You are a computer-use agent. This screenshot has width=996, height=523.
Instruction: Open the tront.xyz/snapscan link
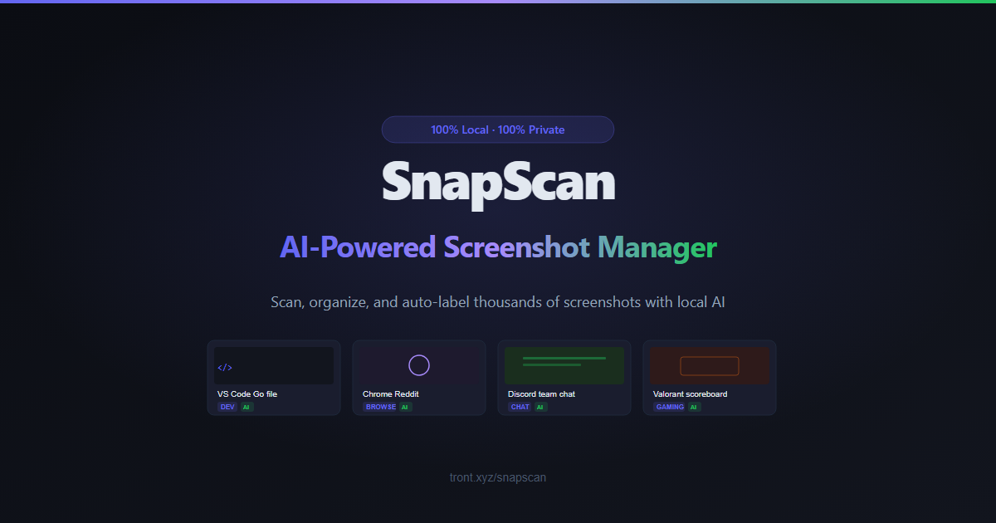pyautogui.click(x=498, y=477)
